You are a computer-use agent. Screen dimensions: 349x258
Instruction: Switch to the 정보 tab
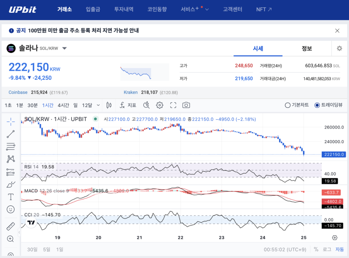pos(307,48)
